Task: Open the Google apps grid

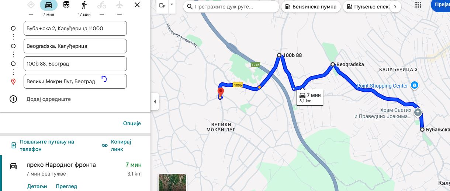Action: pyautogui.click(x=418, y=5)
